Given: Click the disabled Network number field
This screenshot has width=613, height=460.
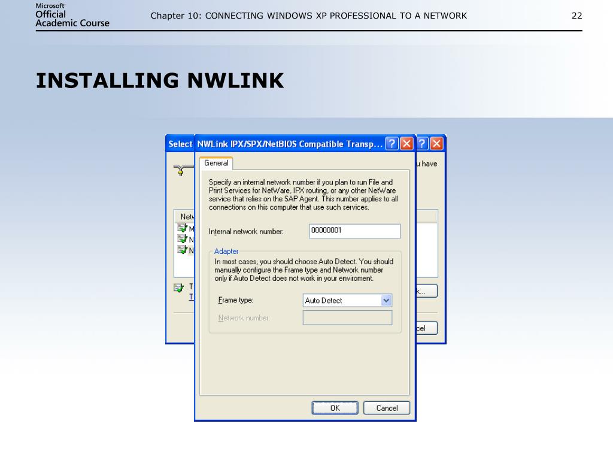Looking at the screenshot, I should (x=347, y=317).
